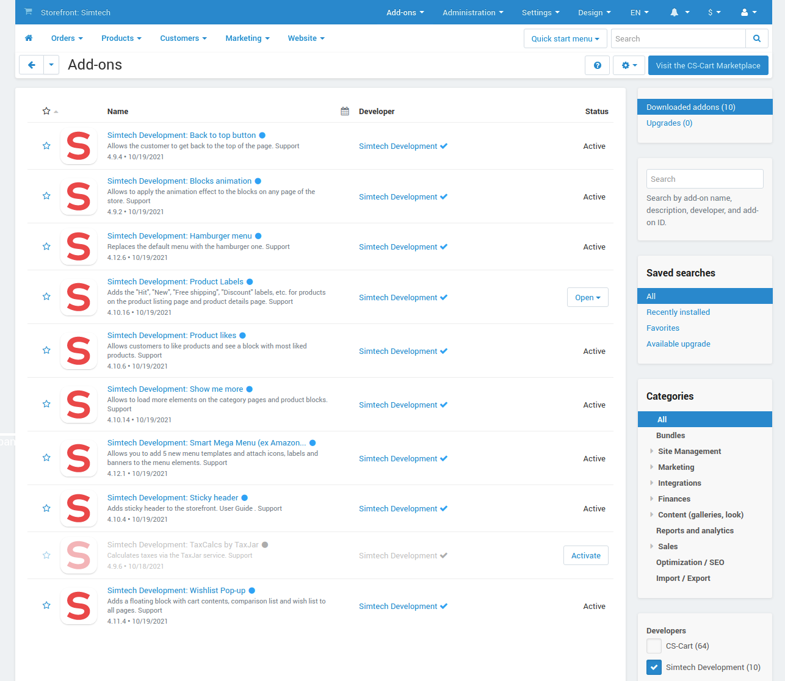This screenshot has width=785, height=681.
Task: Favorite the Hamburger menu add-on
Action: [46, 247]
